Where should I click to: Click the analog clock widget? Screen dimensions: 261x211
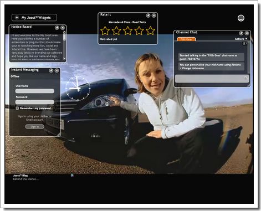[78, 88]
